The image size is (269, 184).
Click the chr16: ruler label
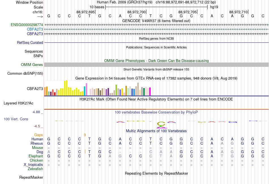click(x=38, y=12)
